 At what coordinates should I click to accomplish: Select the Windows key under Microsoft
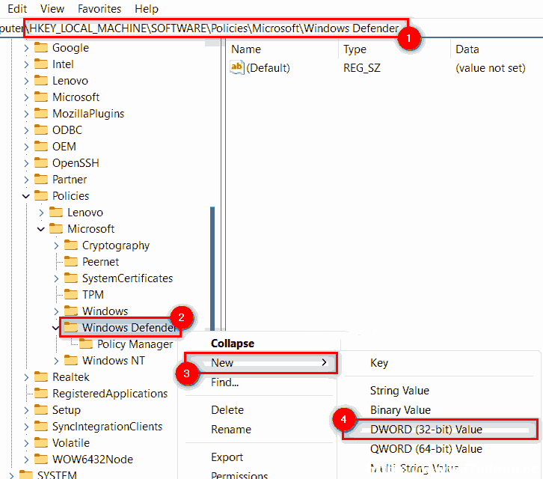pos(105,311)
